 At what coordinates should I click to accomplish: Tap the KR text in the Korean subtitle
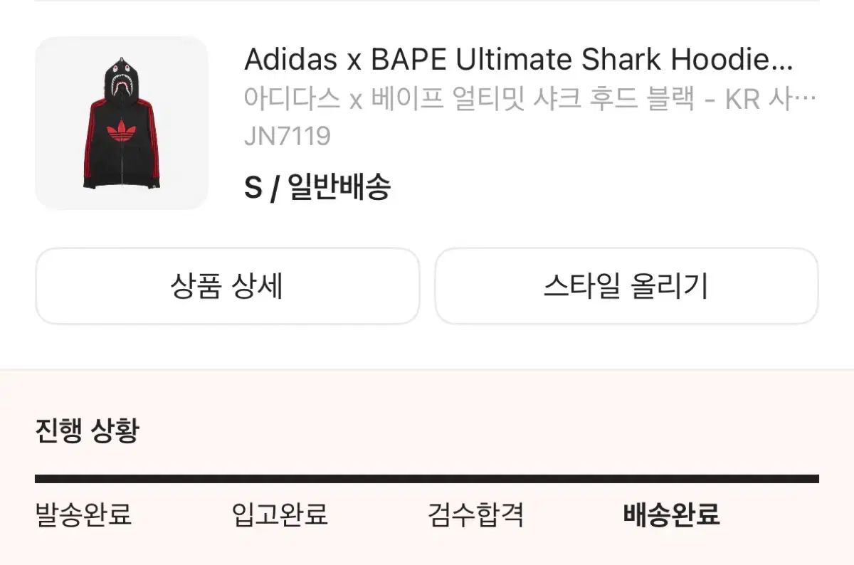click(x=743, y=98)
